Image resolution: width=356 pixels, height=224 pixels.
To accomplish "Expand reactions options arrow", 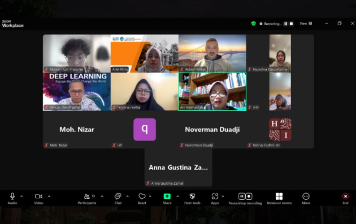I will click(x=150, y=196).
